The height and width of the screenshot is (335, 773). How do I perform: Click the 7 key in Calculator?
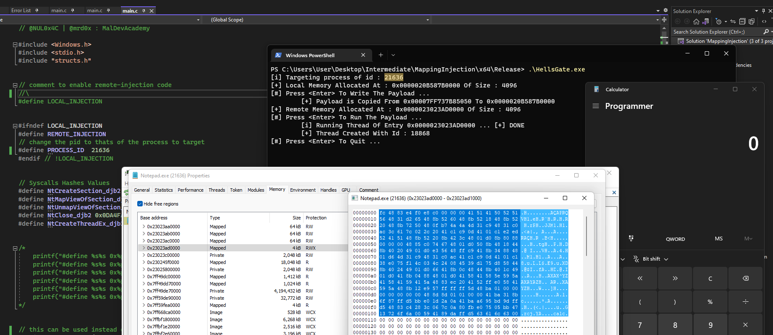point(640,325)
